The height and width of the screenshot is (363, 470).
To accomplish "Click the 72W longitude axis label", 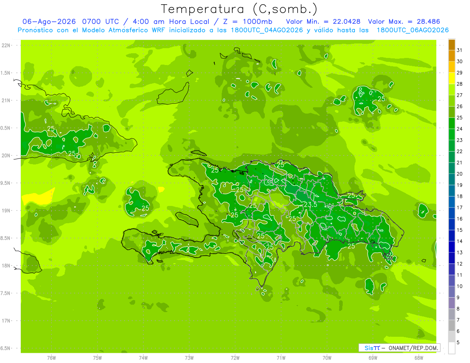I will pyautogui.click(x=235, y=358).
